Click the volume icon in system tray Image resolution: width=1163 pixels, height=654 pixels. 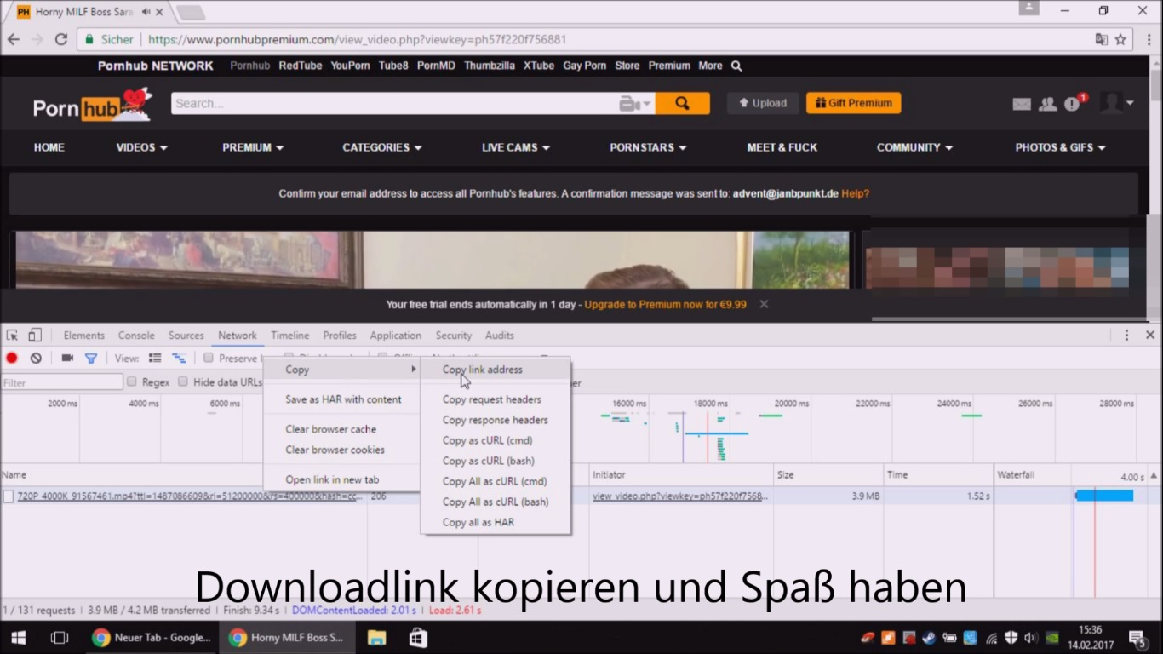[1030, 637]
